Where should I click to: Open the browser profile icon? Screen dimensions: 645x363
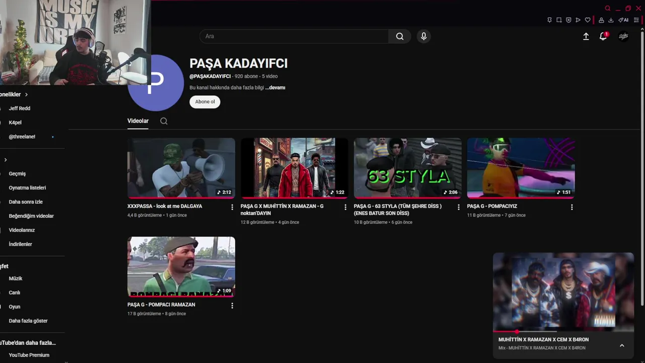601,20
